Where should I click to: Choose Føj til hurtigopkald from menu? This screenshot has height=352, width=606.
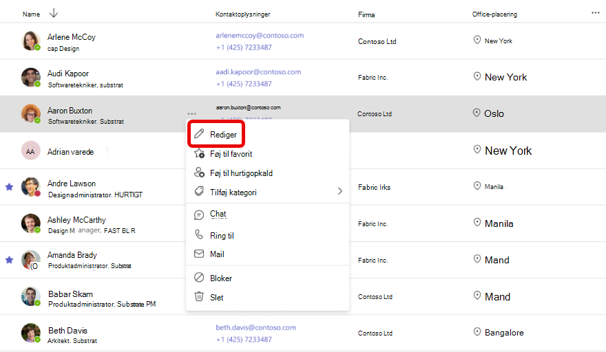(x=267, y=173)
